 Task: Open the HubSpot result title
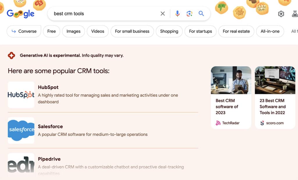click(48, 87)
